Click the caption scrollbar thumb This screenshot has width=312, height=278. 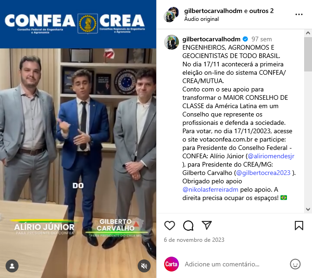(308, 54)
